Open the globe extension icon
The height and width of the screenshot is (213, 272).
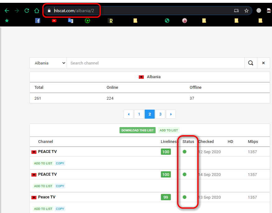click(259, 10)
